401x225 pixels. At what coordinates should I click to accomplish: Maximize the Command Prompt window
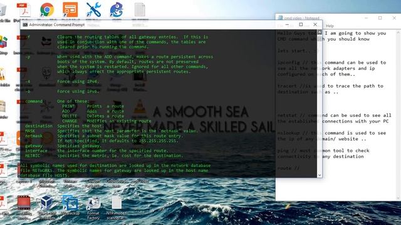[x=301, y=24]
